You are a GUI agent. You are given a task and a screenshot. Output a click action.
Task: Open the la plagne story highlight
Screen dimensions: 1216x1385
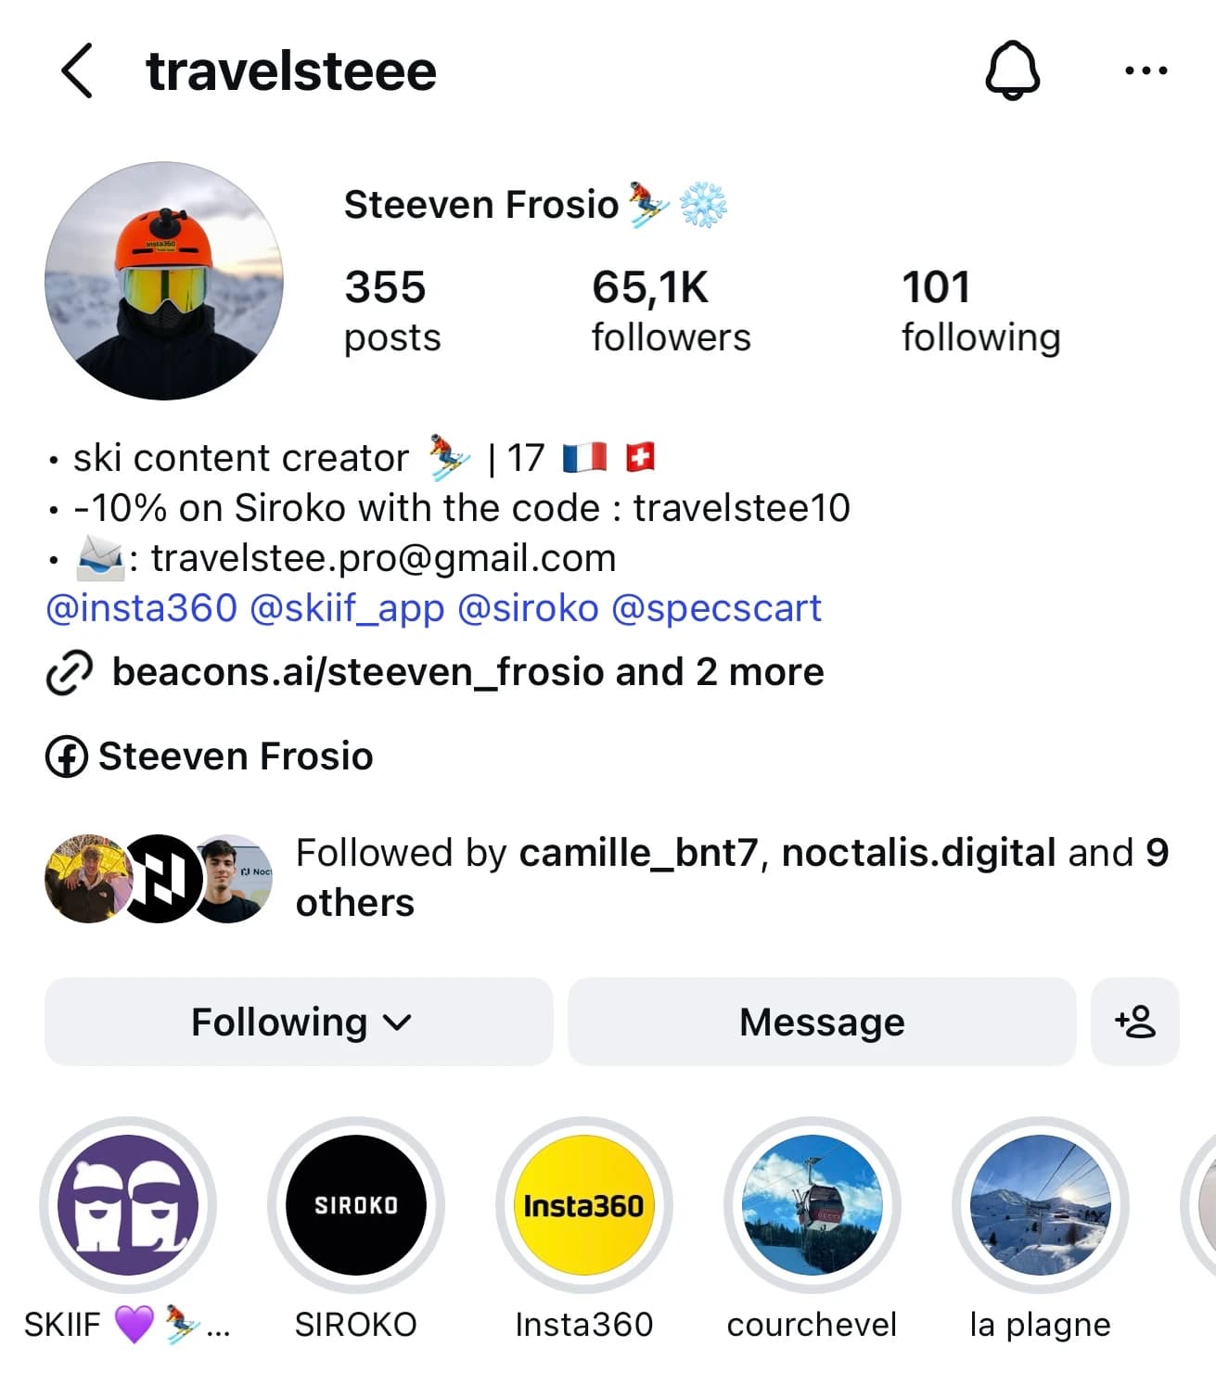[1040, 1204]
